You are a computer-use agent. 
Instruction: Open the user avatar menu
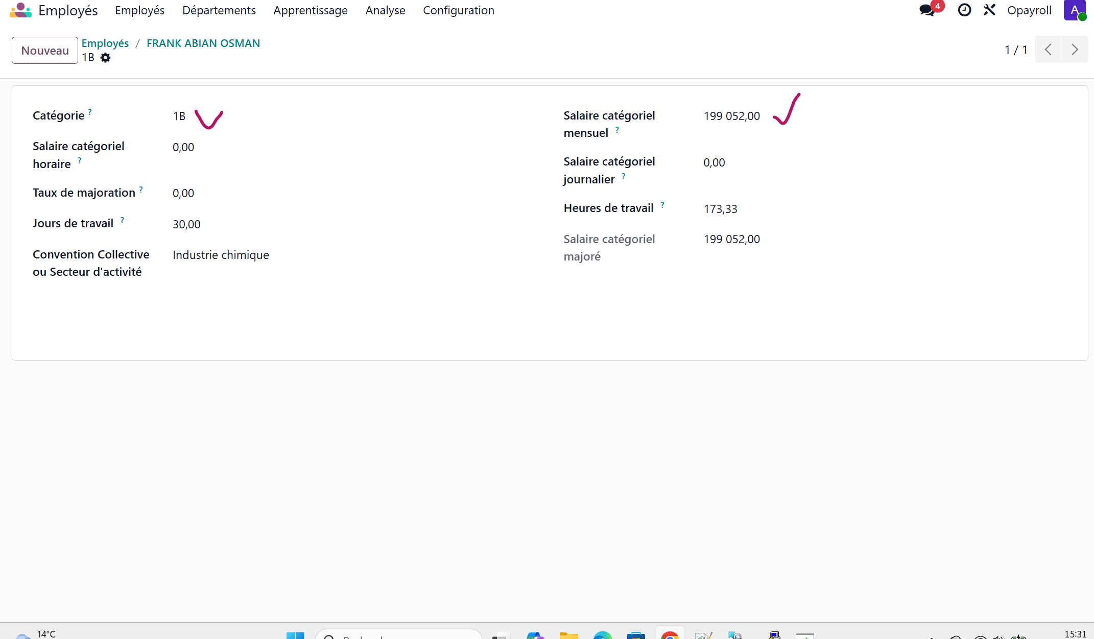point(1075,10)
